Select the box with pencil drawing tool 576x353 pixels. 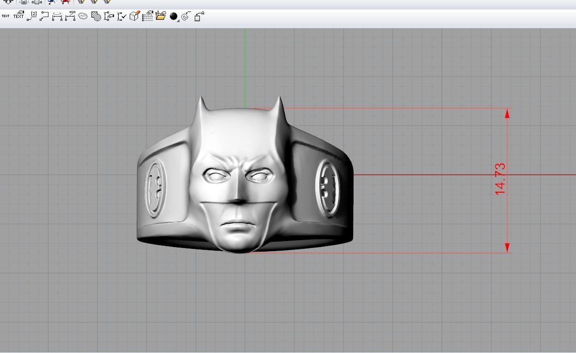click(134, 16)
